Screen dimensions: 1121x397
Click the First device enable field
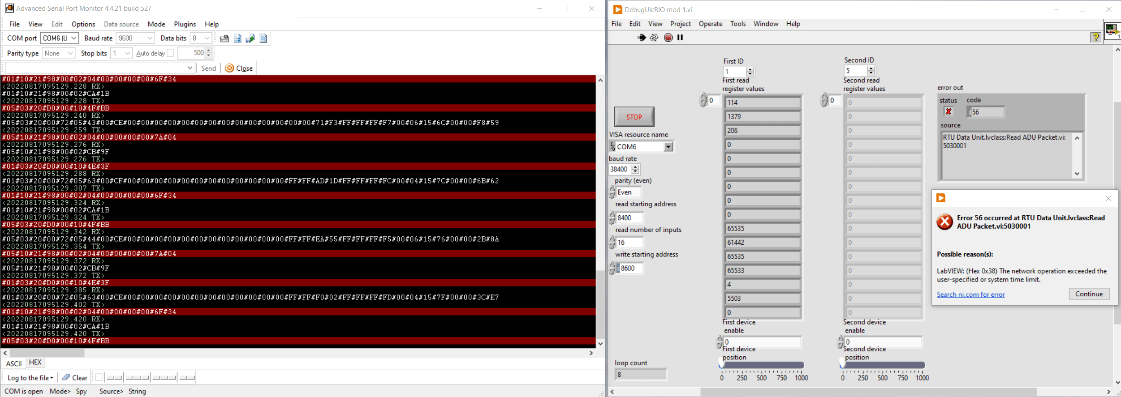[x=762, y=342]
